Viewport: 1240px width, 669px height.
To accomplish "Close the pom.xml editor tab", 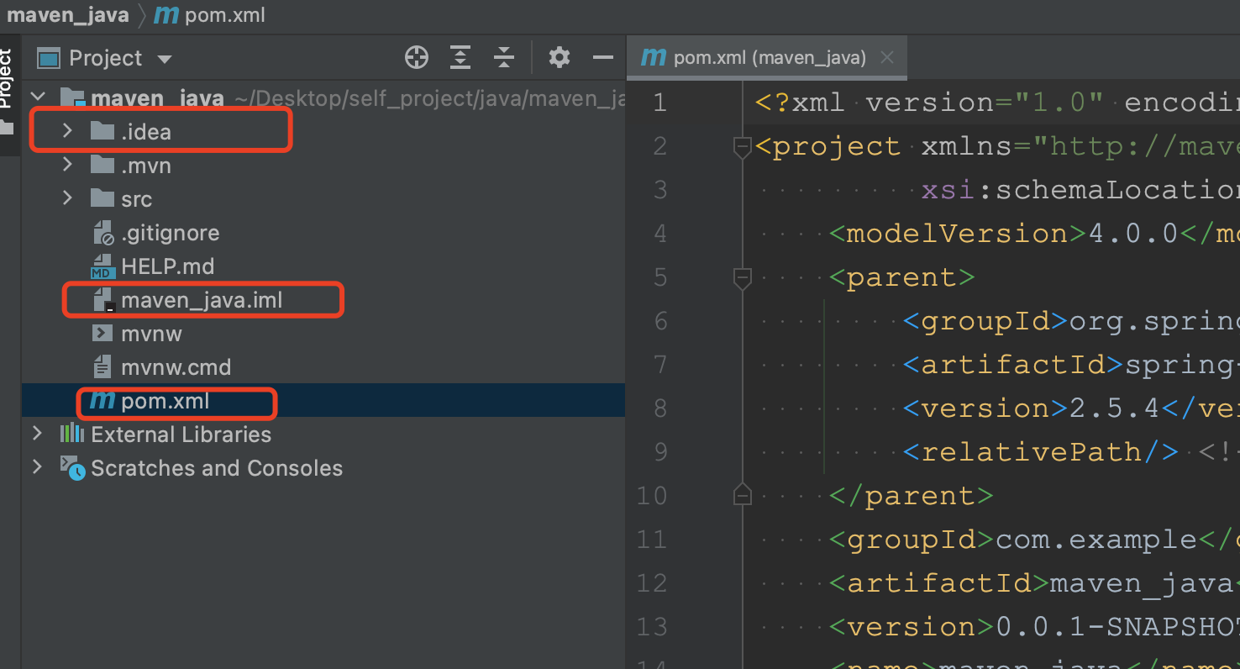I will click(x=886, y=58).
